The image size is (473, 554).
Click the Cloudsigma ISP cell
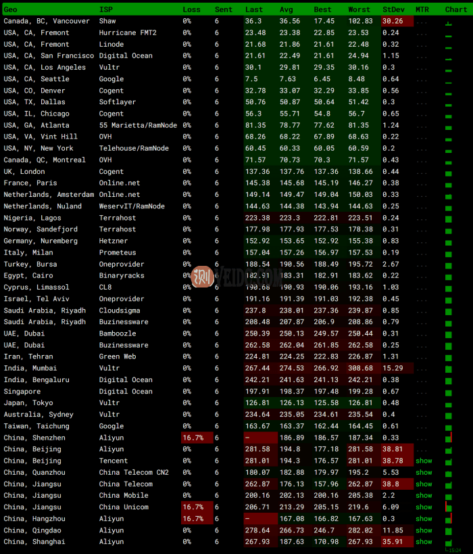tap(120, 310)
